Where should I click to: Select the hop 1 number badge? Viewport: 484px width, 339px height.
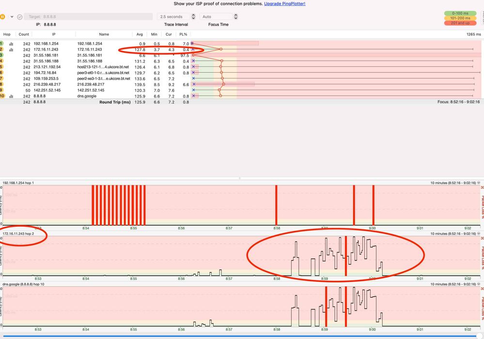tap(1, 44)
